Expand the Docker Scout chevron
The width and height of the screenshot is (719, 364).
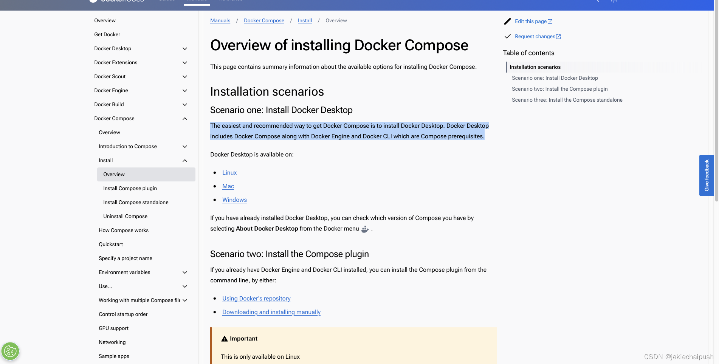coord(185,77)
